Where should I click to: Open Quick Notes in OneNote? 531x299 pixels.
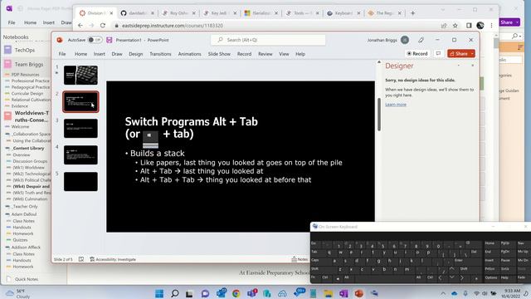point(26,279)
